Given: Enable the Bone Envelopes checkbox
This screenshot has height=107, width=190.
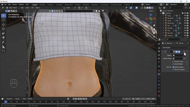Looking at the screenshot, I should (173, 70).
